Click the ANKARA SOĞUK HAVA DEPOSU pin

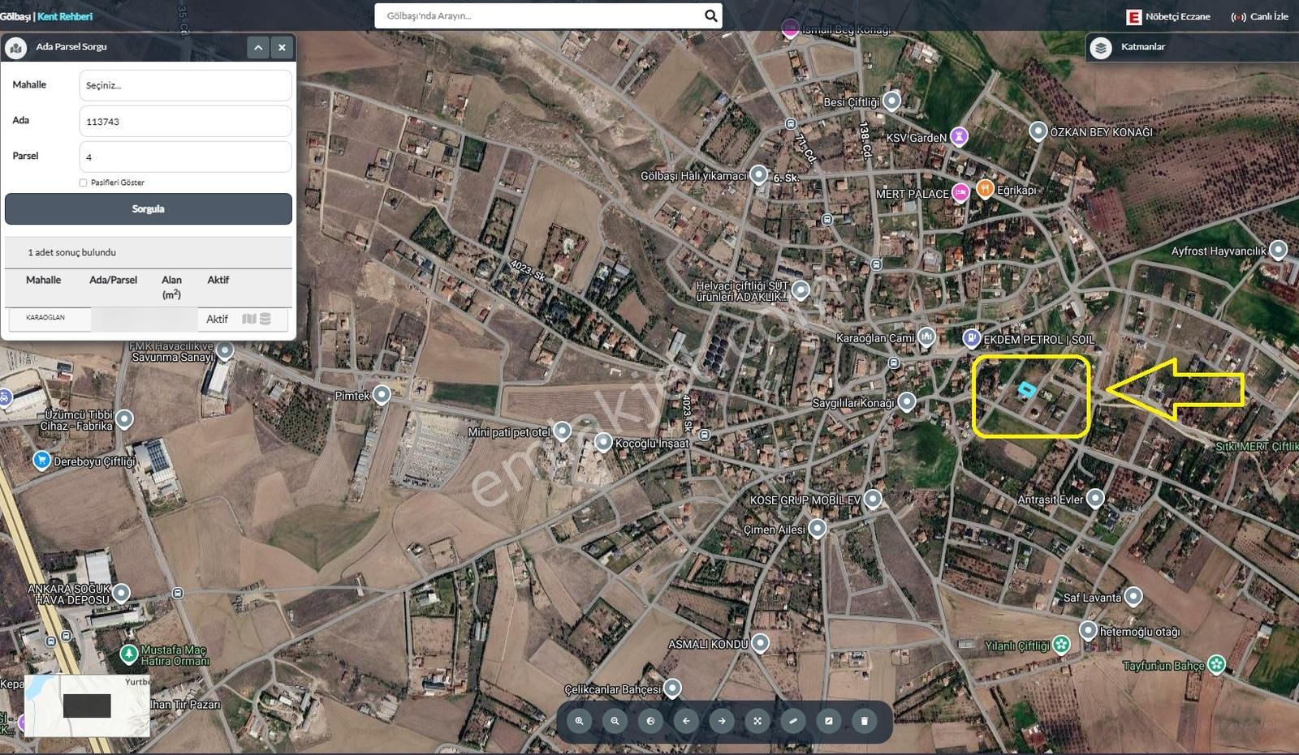[122, 593]
